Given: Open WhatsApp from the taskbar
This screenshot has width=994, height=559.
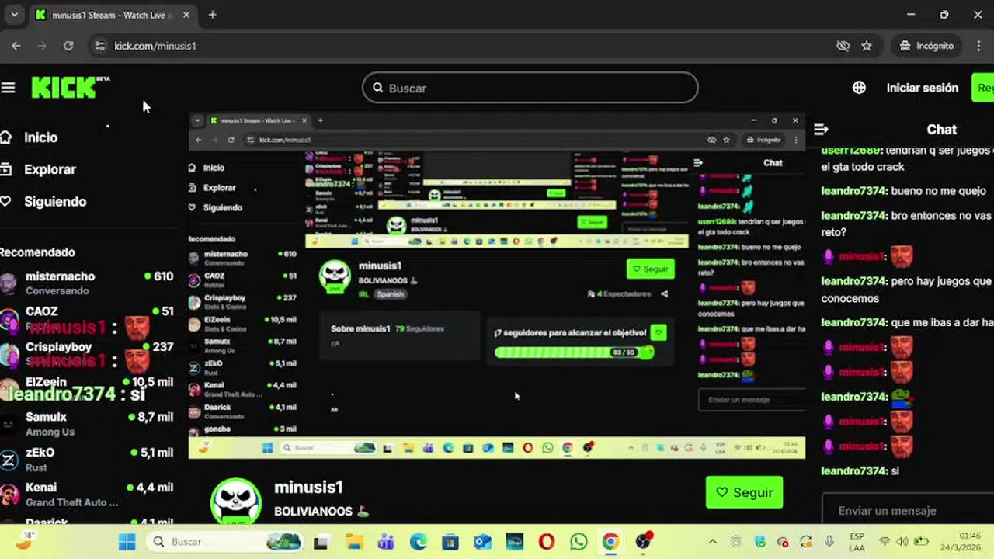Looking at the screenshot, I should pyautogui.click(x=579, y=542).
